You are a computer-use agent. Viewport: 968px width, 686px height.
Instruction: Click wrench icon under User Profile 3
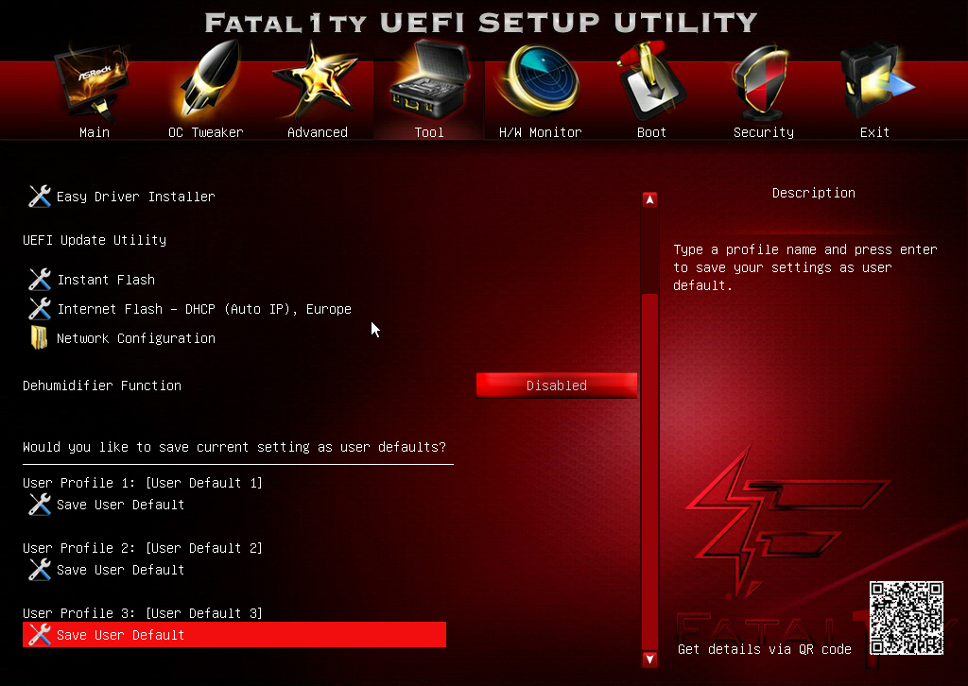40,635
